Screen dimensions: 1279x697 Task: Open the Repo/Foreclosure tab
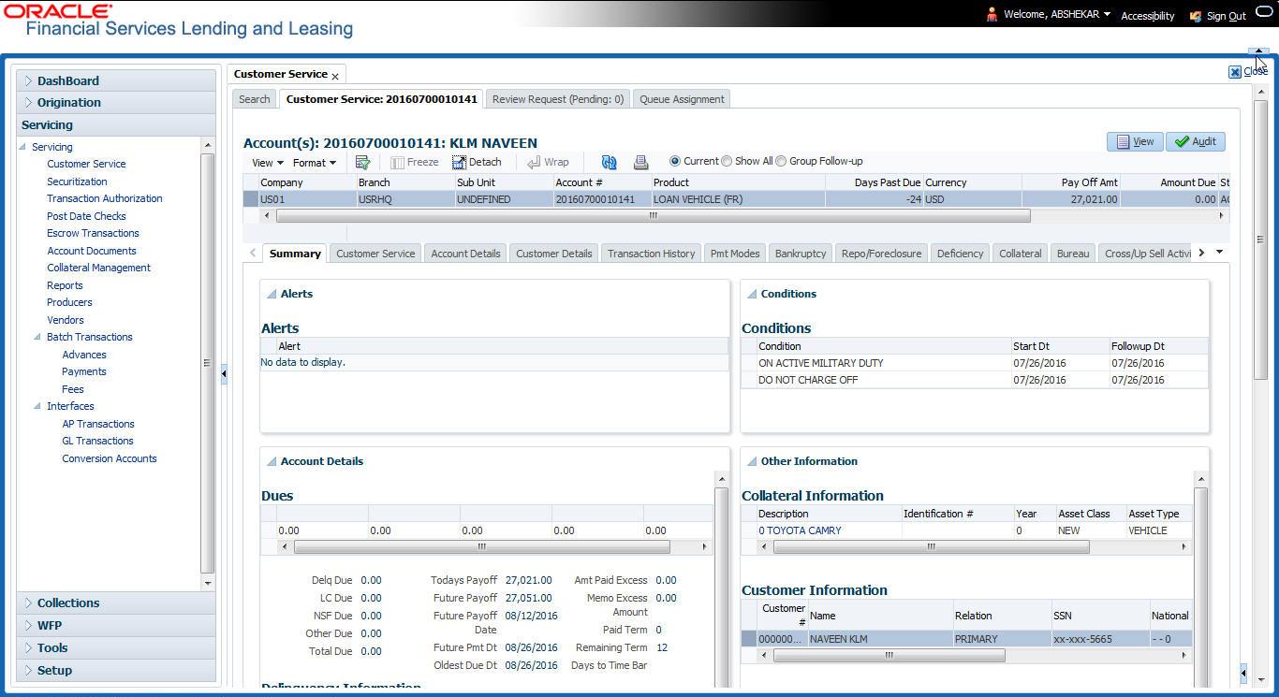tap(881, 254)
